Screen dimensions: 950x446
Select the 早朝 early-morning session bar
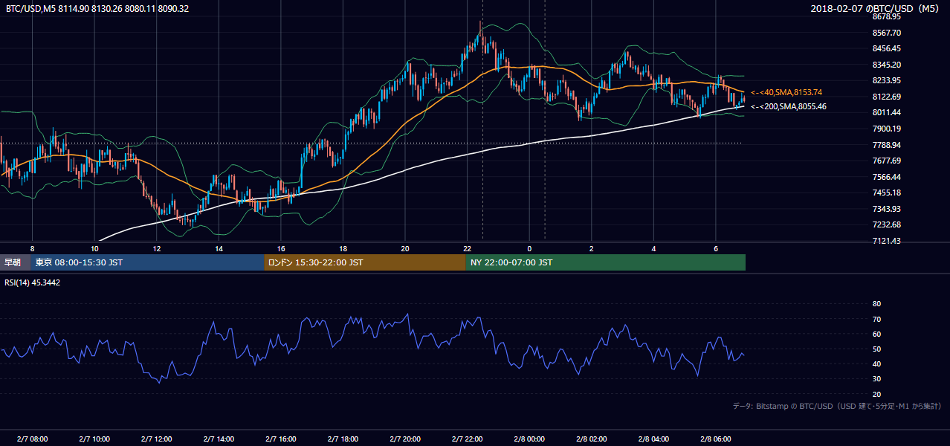(16, 262)
